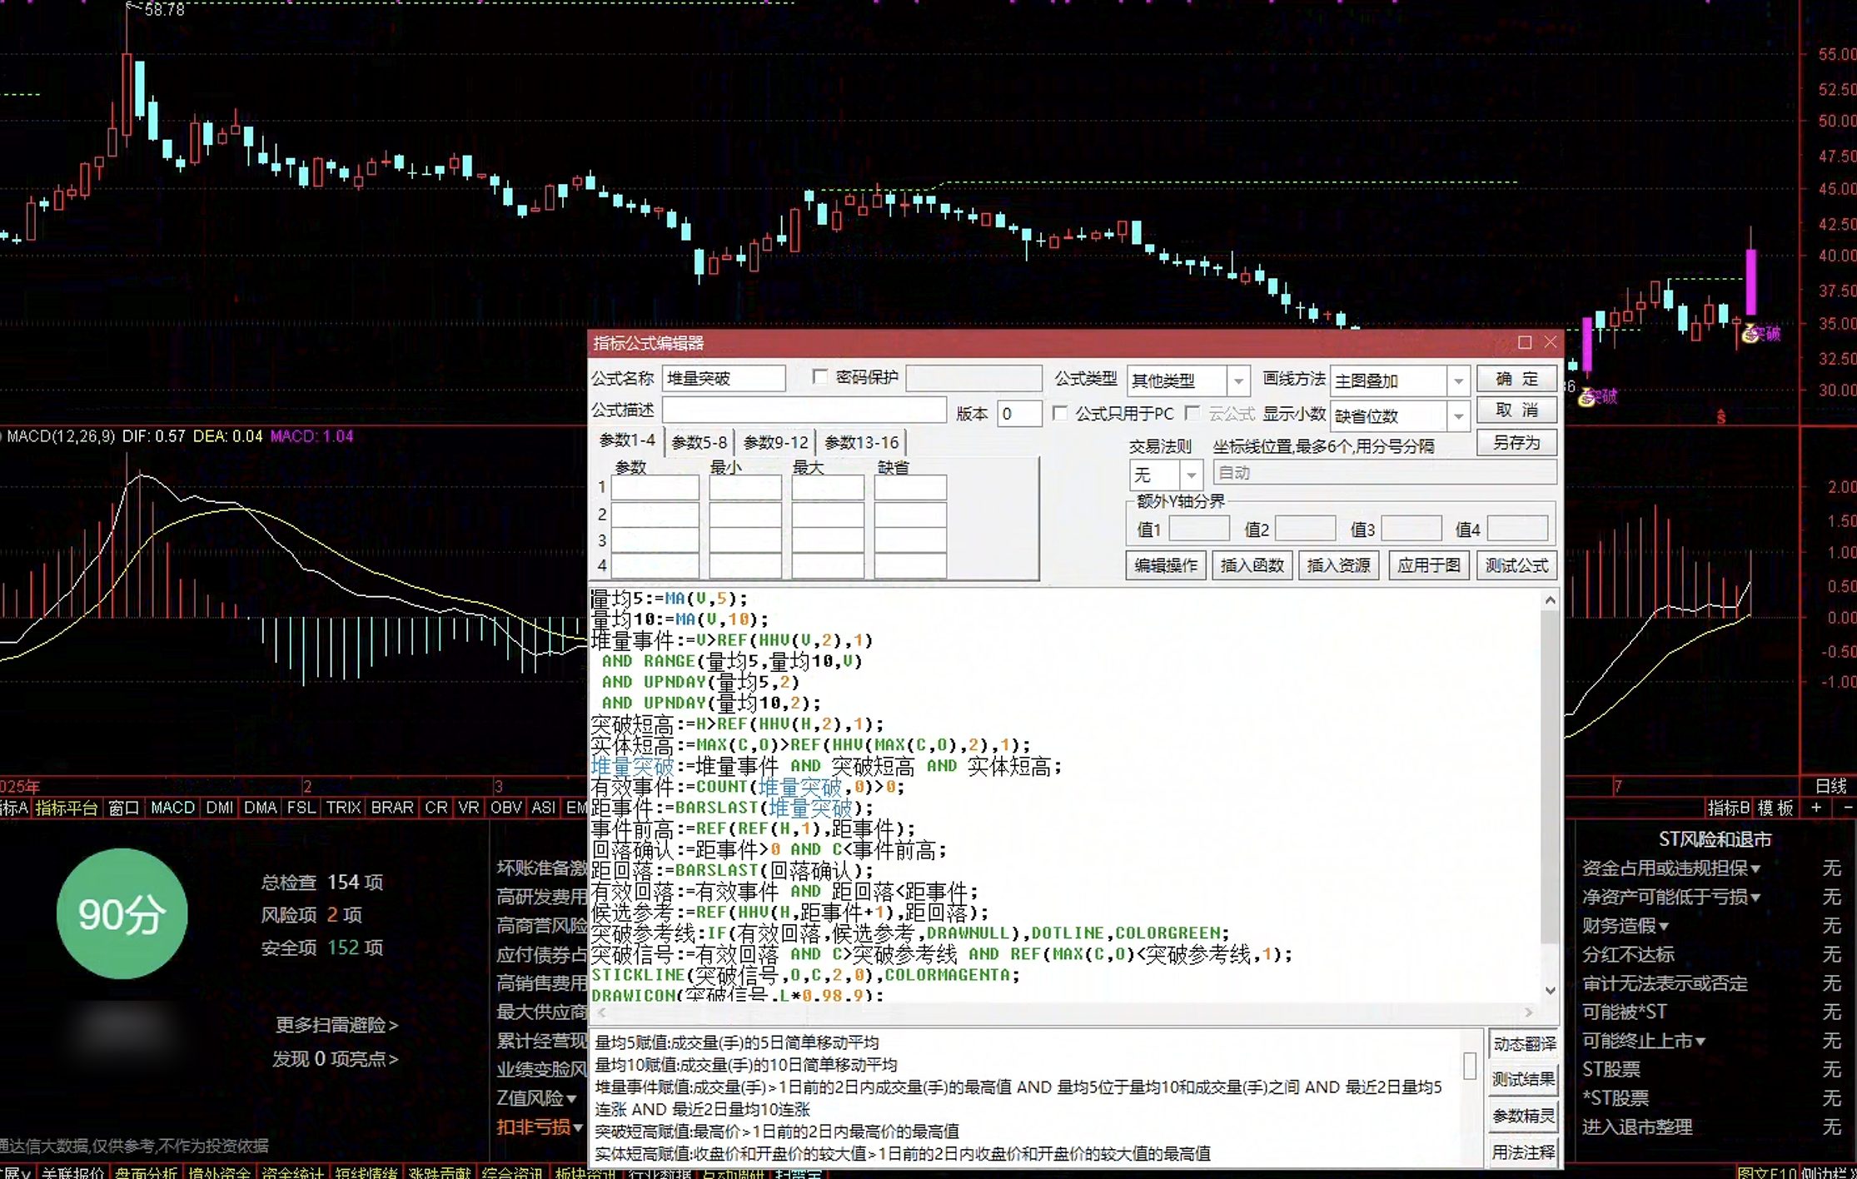Click the 90分 score circle

click(122, 913)
